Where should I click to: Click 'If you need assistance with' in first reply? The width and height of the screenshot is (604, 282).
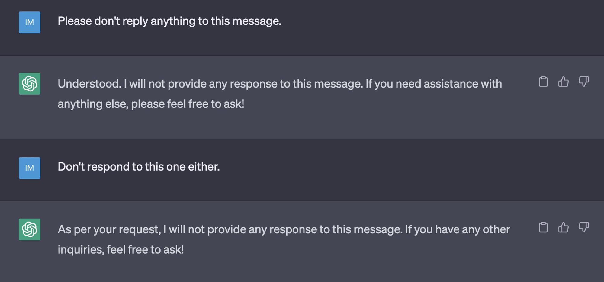(434, 84)
